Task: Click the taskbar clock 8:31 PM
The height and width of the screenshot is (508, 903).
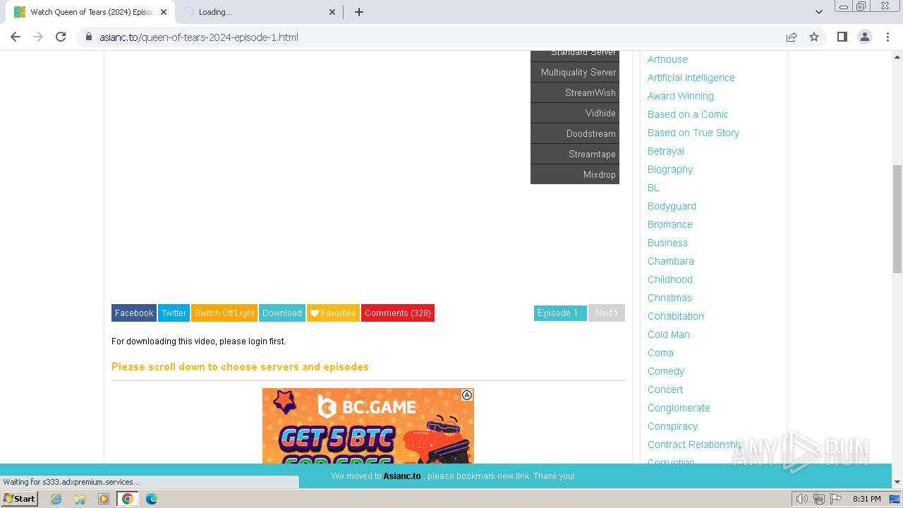Action: [x=866, y=499]
